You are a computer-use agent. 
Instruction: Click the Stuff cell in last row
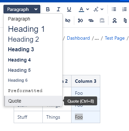tap(28, 117)
